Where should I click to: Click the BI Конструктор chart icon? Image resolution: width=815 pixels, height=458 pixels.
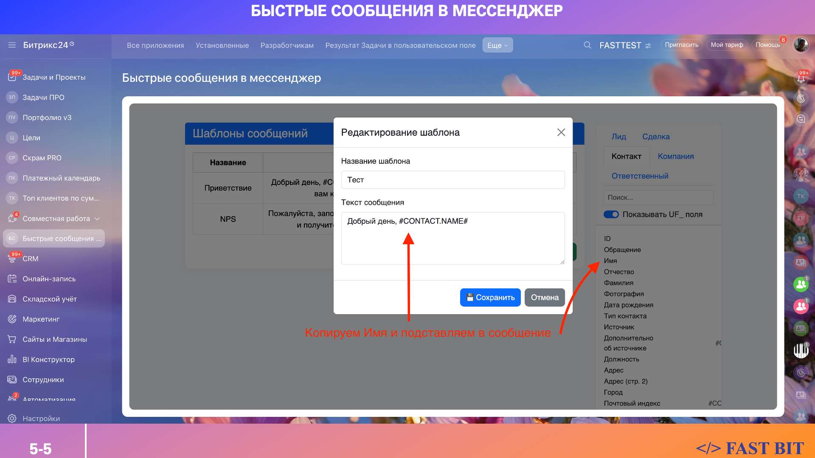pyautogui.click(x=12, y=359)
